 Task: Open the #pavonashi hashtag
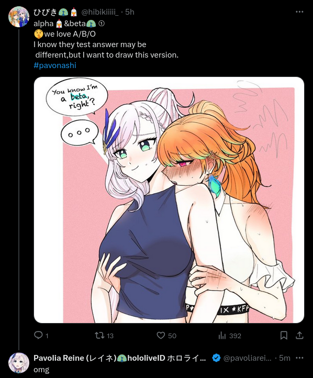tap(55, 65)
